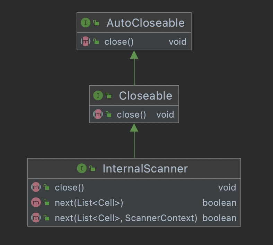This screenshot has width=273, height=245.
Task: Click the interface icon beside InternalScanner
Action: click(82, 169)
